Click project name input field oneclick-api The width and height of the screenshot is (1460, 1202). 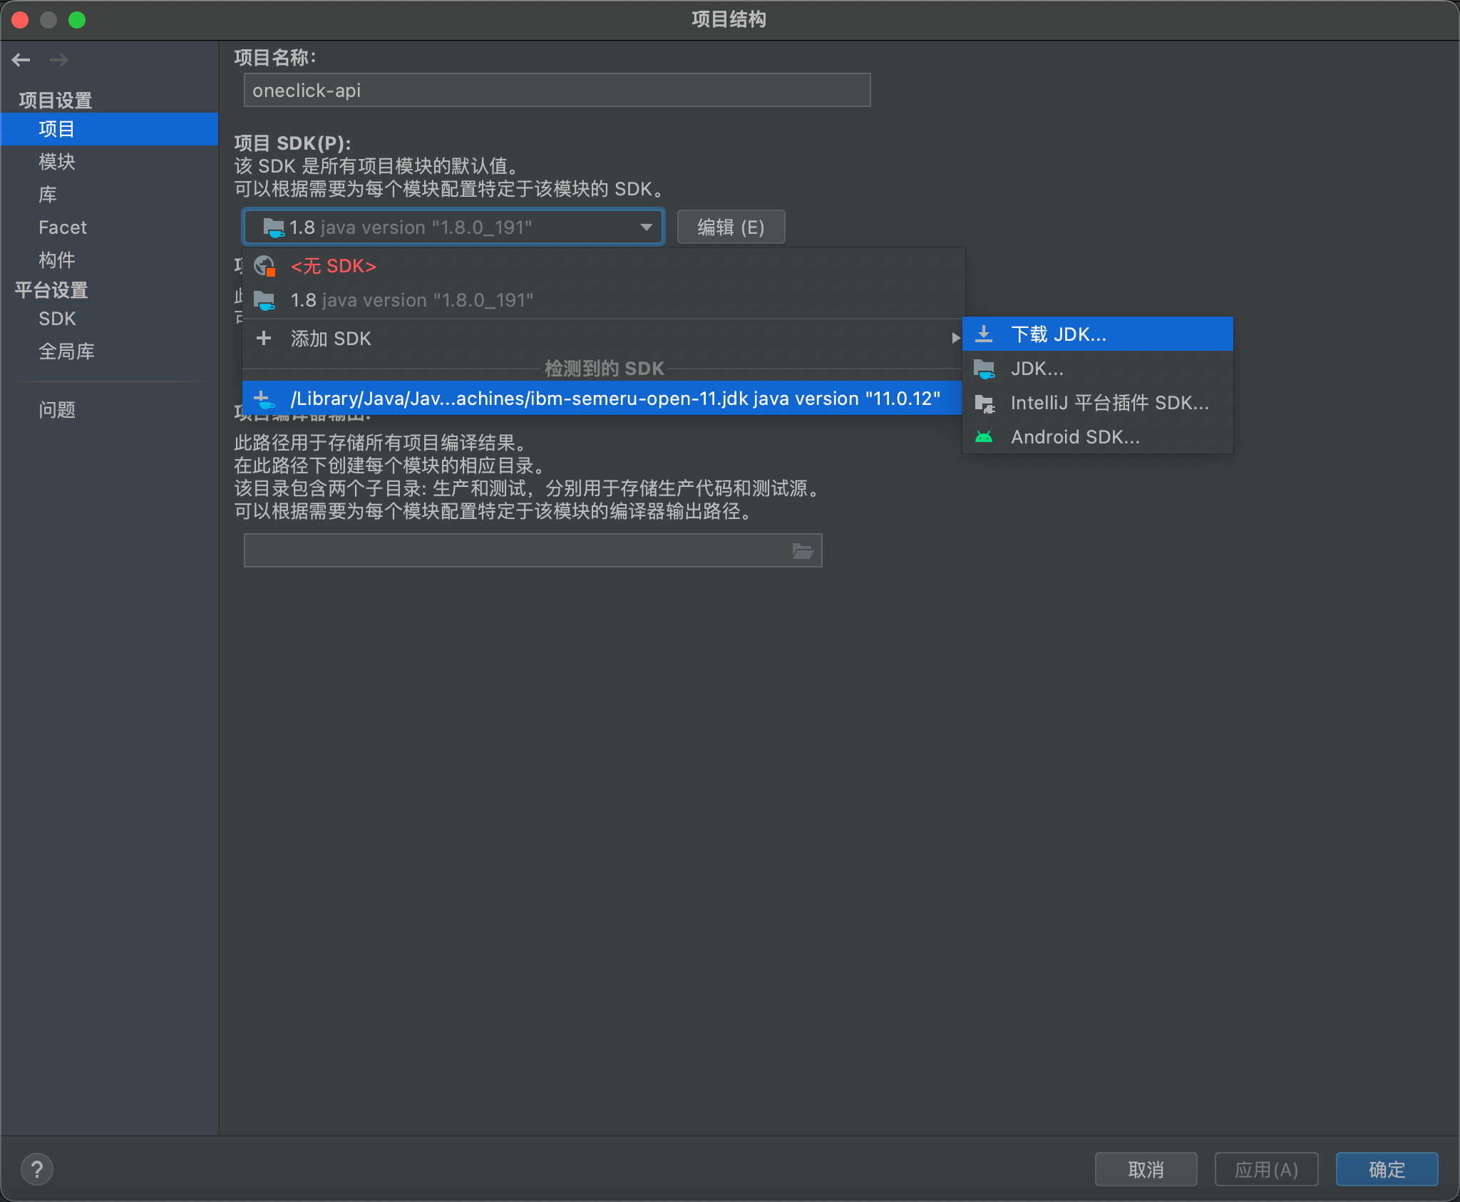coord(555,90)
